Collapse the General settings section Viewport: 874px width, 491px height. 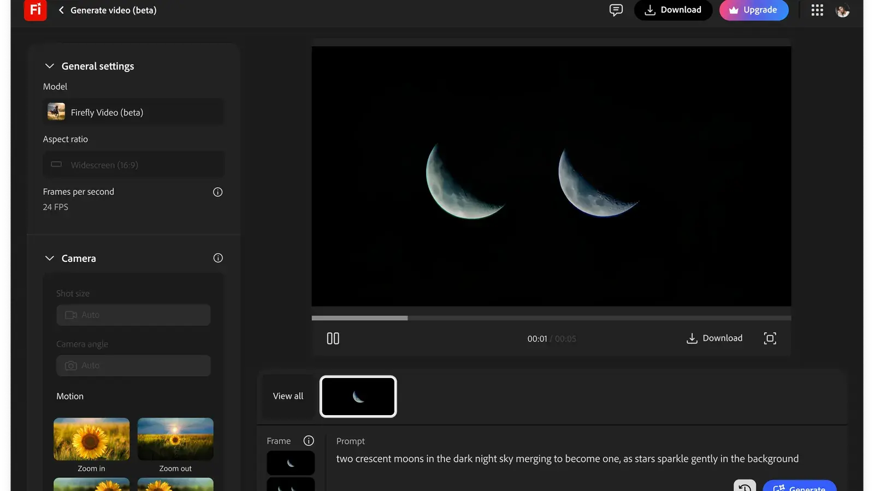point(50,66)
